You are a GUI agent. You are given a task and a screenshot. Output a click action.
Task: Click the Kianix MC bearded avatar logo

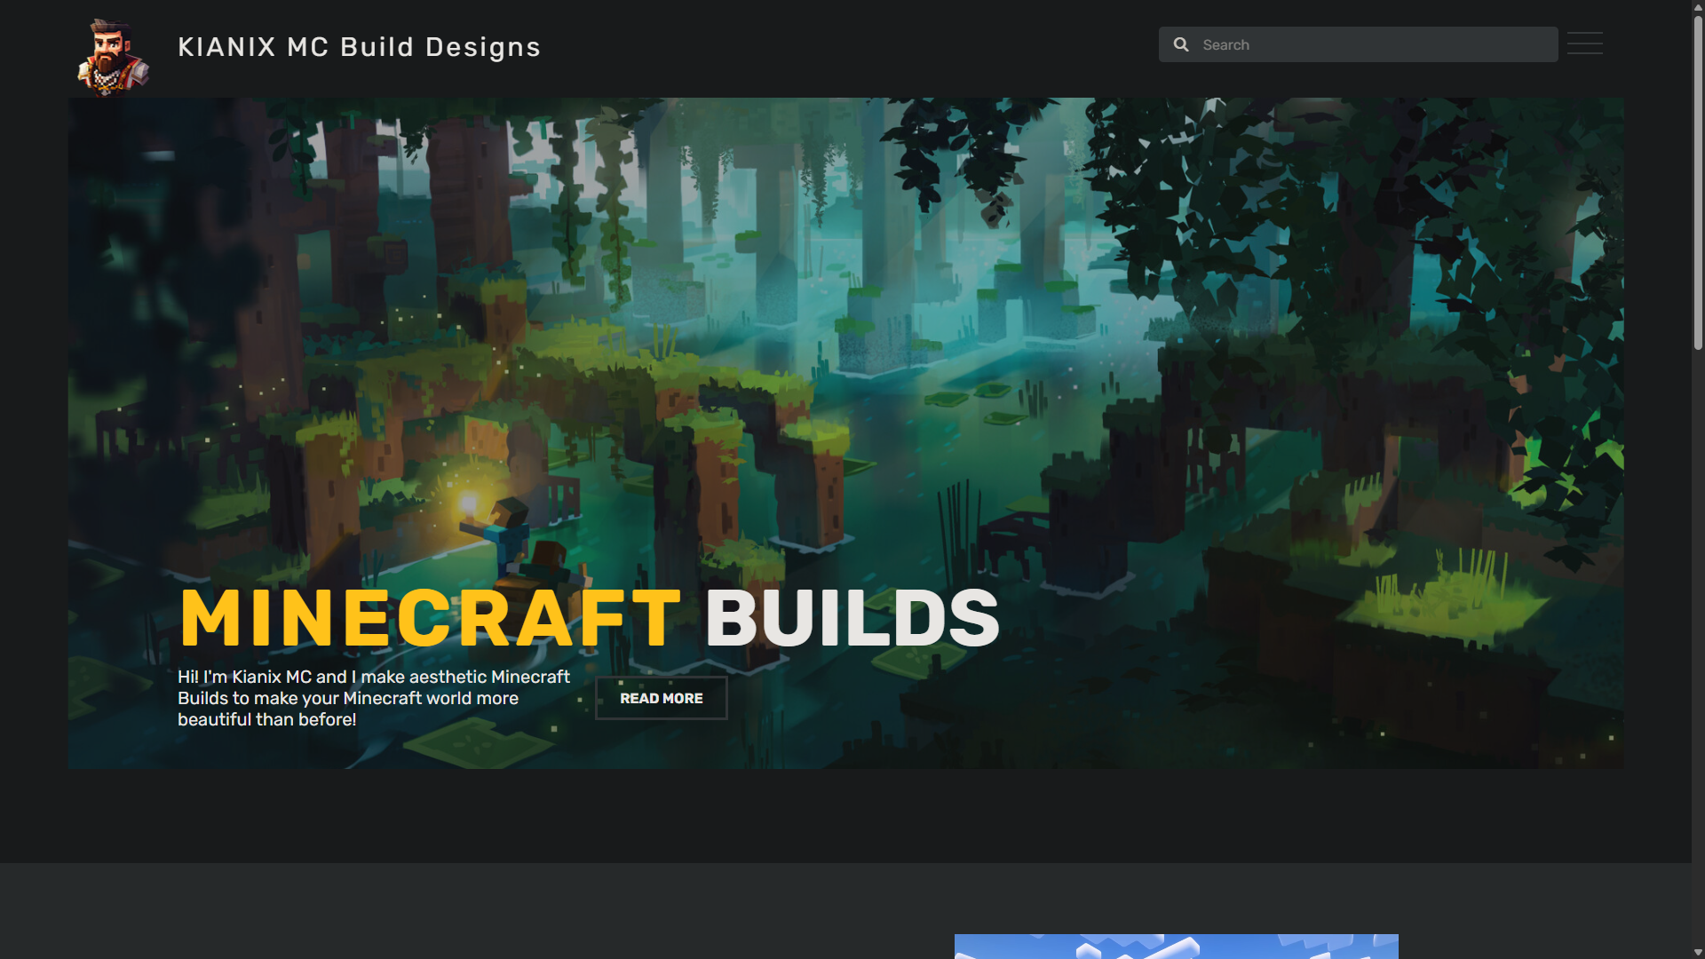point(113,56)
